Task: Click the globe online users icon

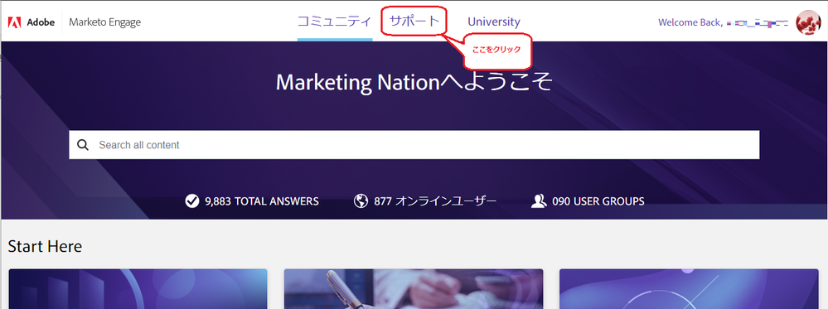Action: click(361, 201)
